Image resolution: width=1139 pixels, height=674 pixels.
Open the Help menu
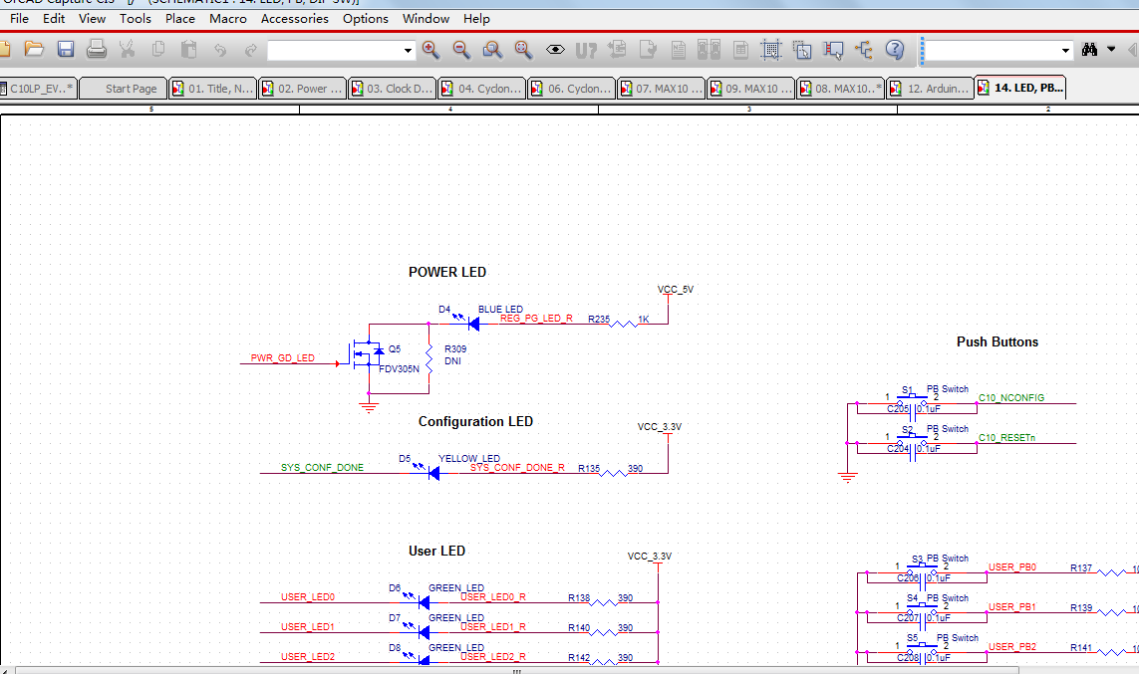click(476, 19)
